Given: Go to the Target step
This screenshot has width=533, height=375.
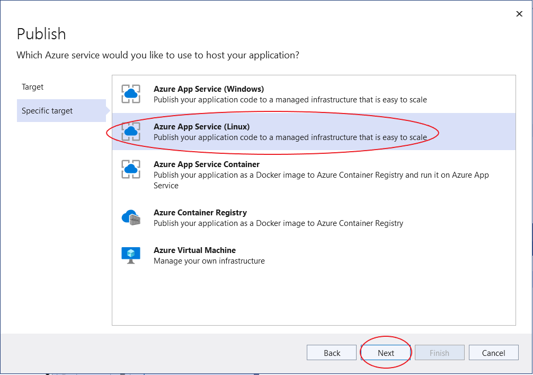Looking at the screenshot, I should point(33,87).
